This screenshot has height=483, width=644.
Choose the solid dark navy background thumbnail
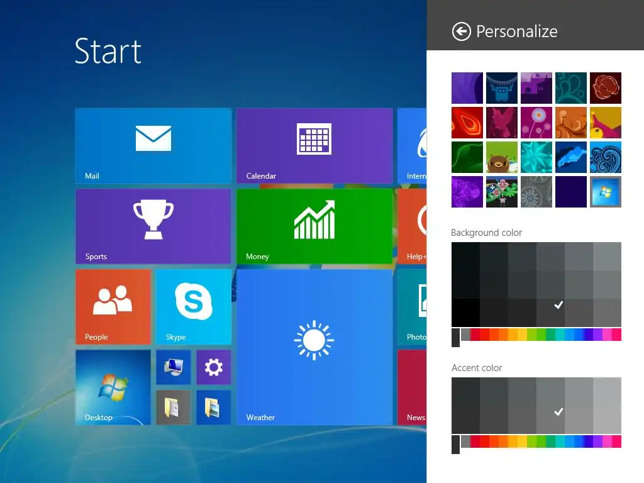[x=571, y=192]
